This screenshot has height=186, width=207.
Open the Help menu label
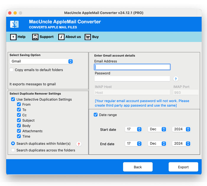pyautogui.click(x=22, y=37)
